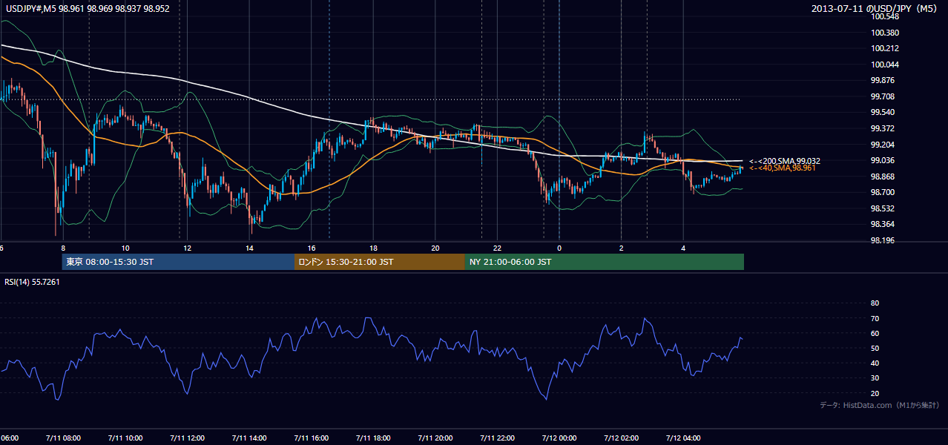This screenshot has height=445, width=948.
Task: Click hour tick label 22 under price chart
Action: (497, 248)
